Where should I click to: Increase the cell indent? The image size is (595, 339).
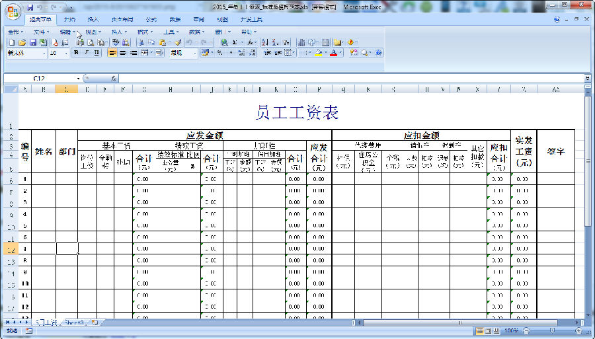[x=278, y=53]
